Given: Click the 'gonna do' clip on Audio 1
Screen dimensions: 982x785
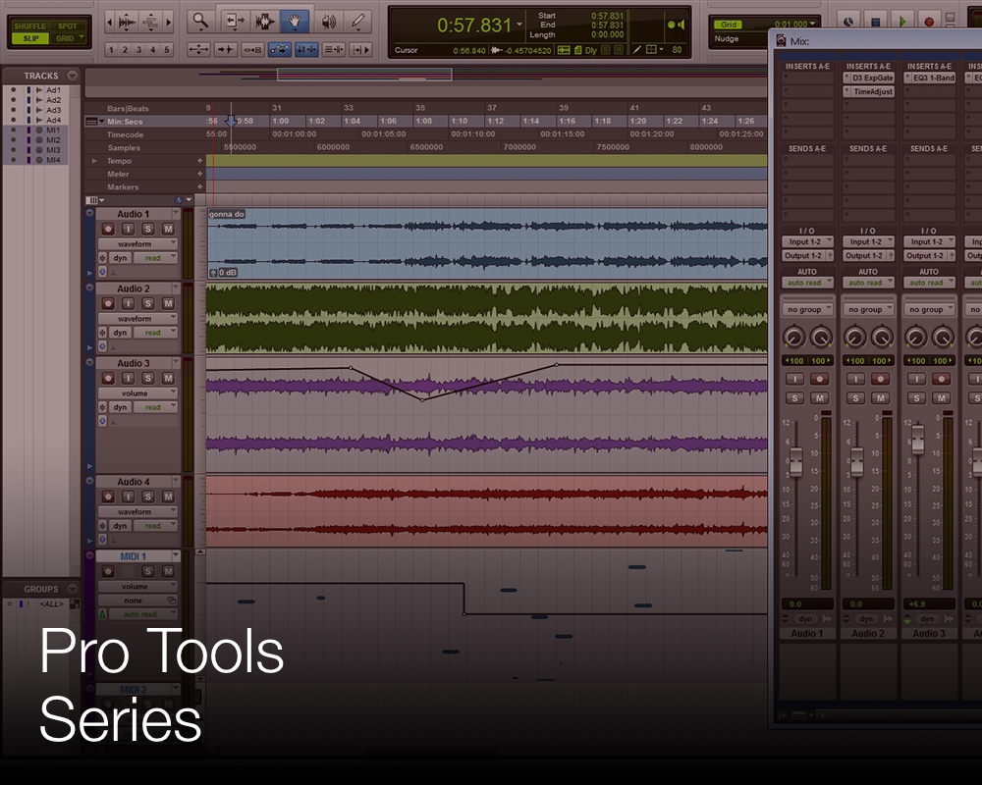Looking at the screenshot, I should [x=487, y=243].
